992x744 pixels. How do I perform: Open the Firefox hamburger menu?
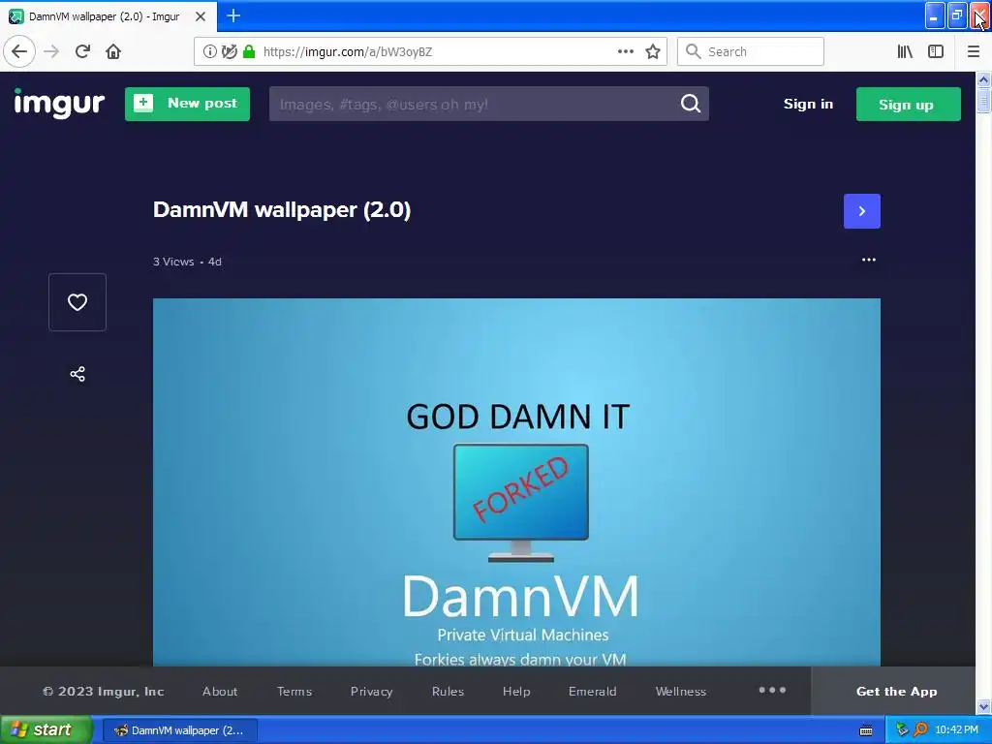974,51
